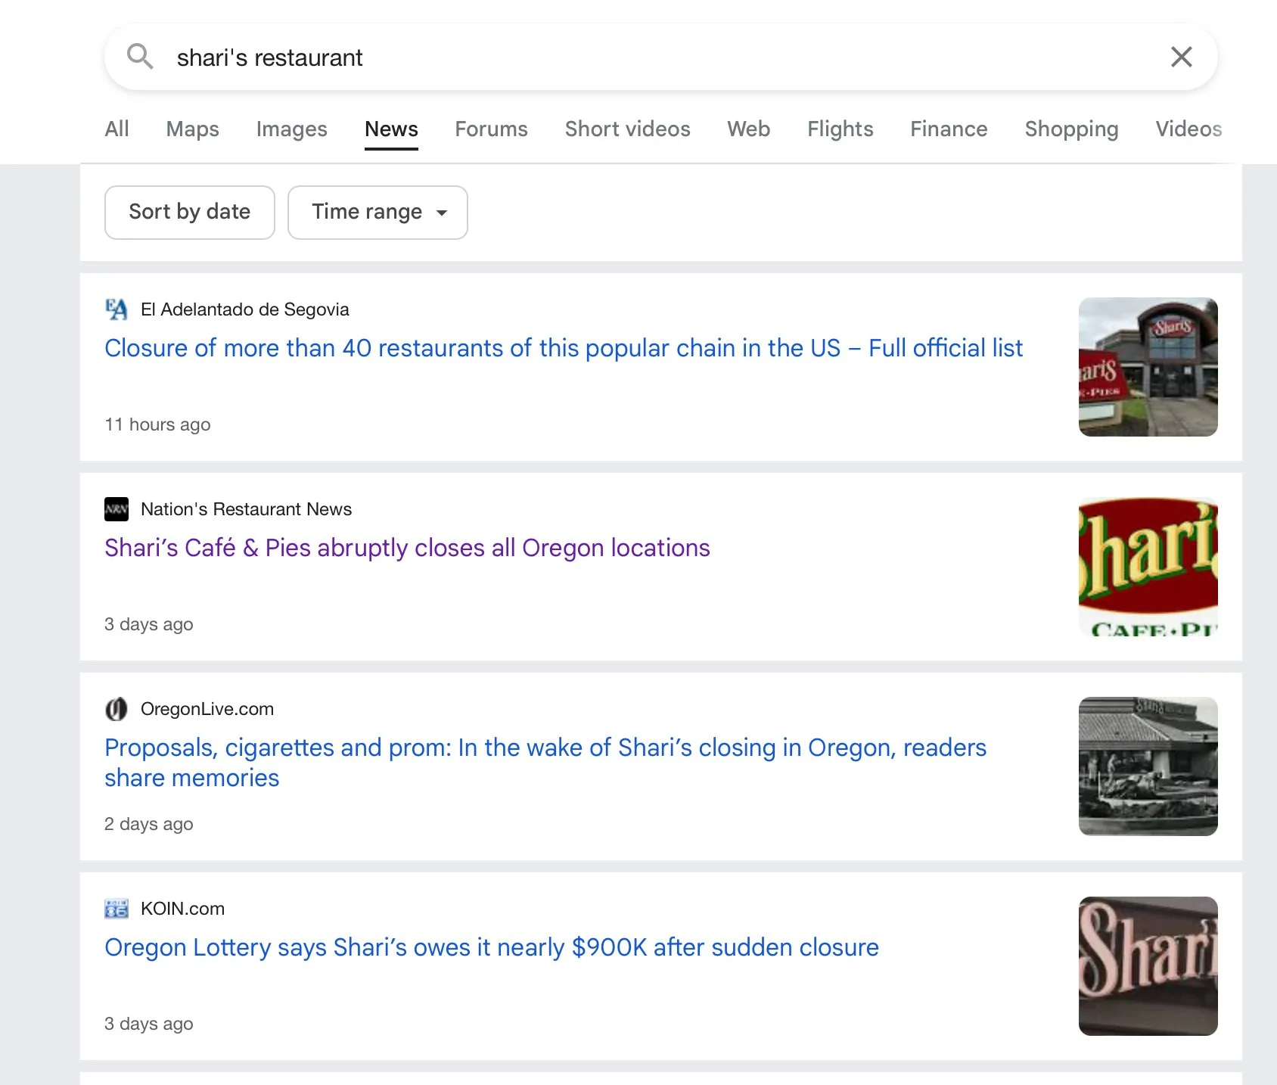Screen dimensions: 1277x1085
Task: Open the Shari's storefront photo thumbnail
Action: coord(1148,367)
